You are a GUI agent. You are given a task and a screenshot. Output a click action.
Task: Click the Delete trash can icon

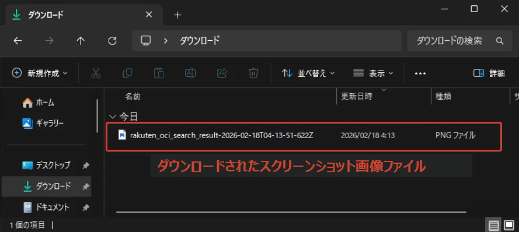coord(253,73)
